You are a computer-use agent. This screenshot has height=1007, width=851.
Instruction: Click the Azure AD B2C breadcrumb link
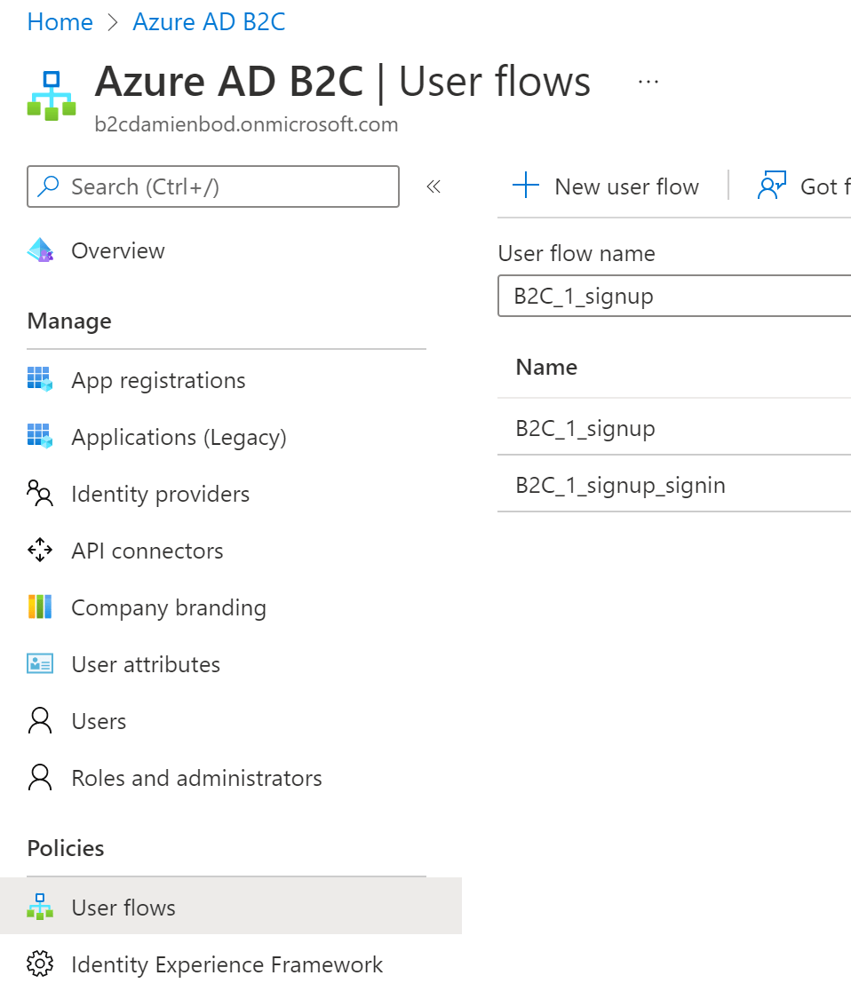[209, 22]
